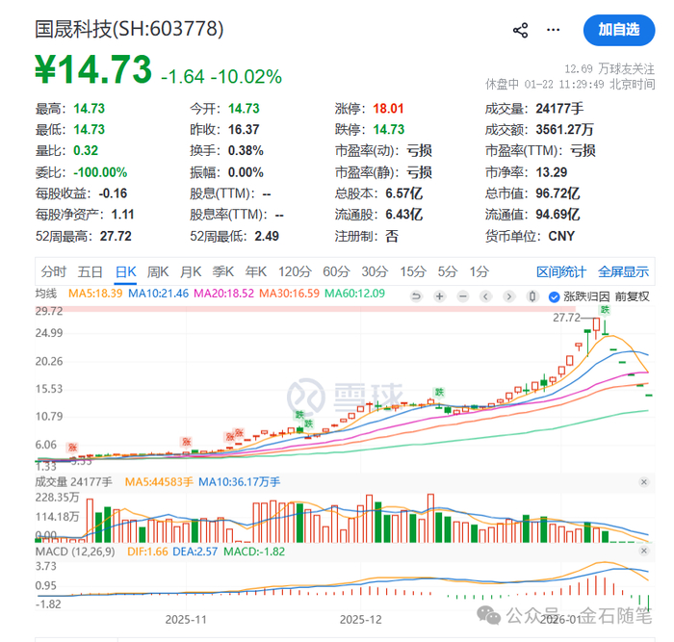Viewport: 674px width, 642px height.
Task: Shift chart left with the left chevron icon
Action: (485, 296)
